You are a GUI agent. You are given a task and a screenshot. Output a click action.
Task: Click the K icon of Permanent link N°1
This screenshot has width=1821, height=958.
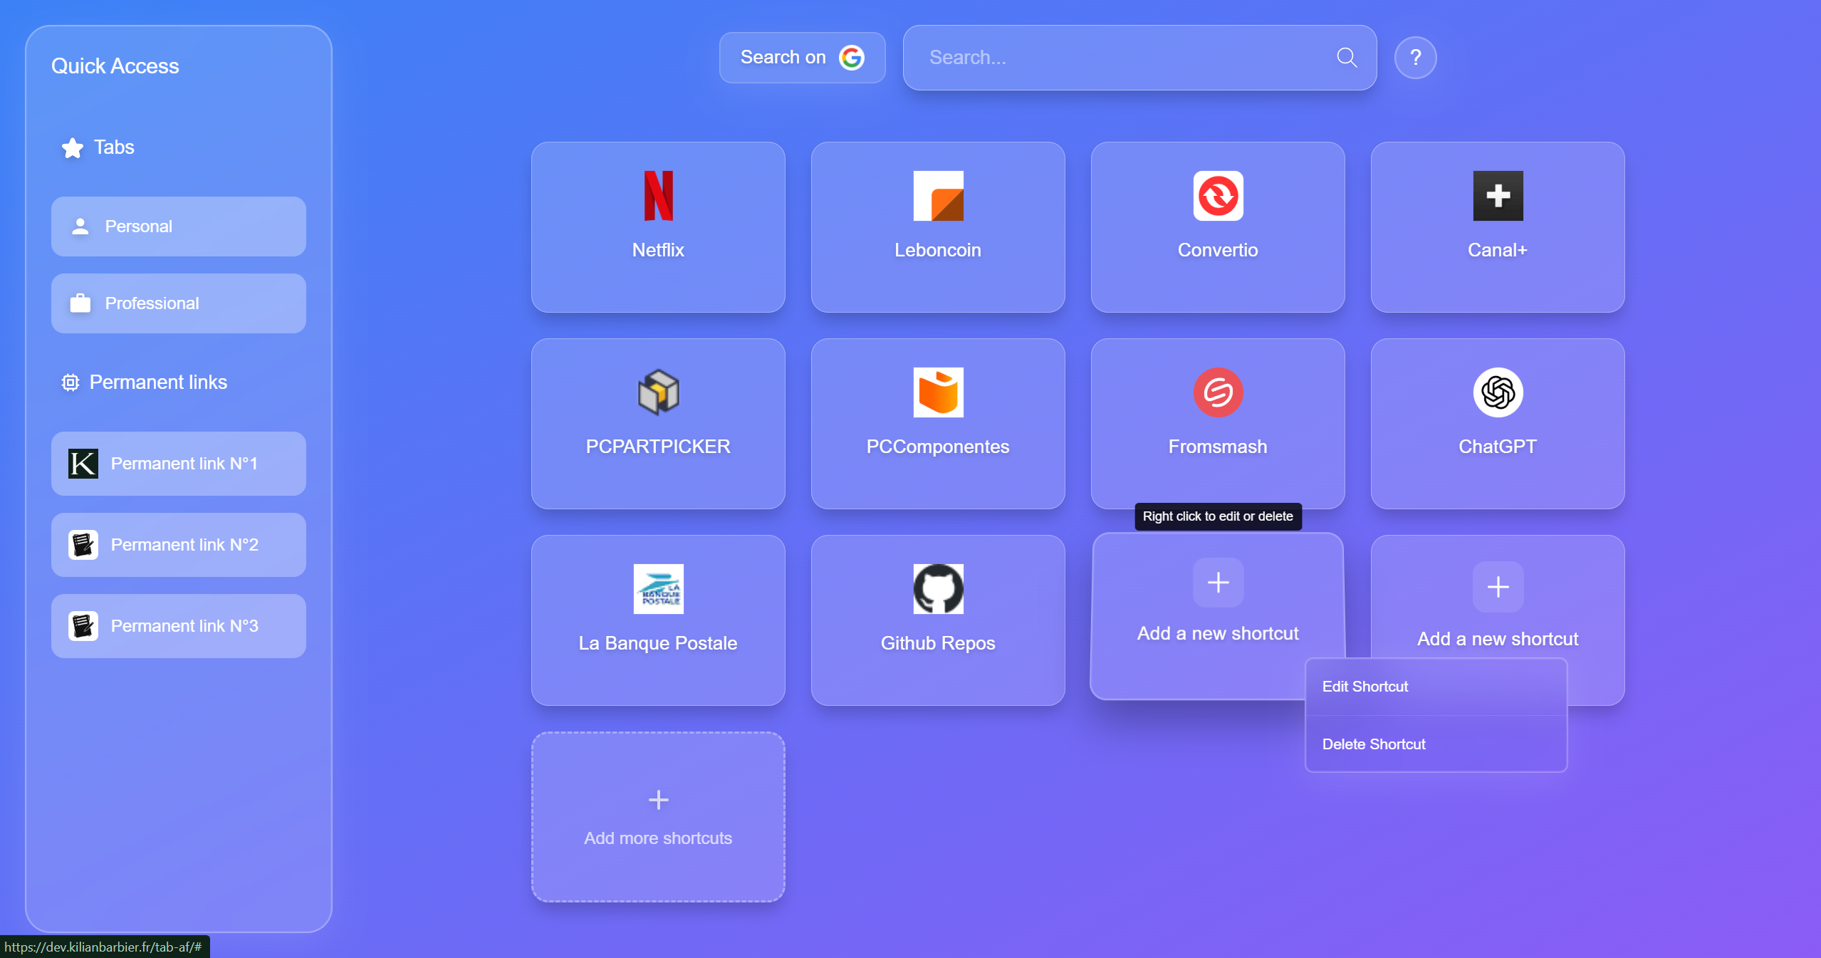coord(83,464)
